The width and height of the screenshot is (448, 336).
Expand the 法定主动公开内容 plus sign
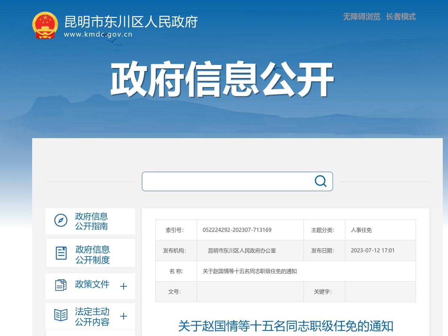[x=124, y=316]
